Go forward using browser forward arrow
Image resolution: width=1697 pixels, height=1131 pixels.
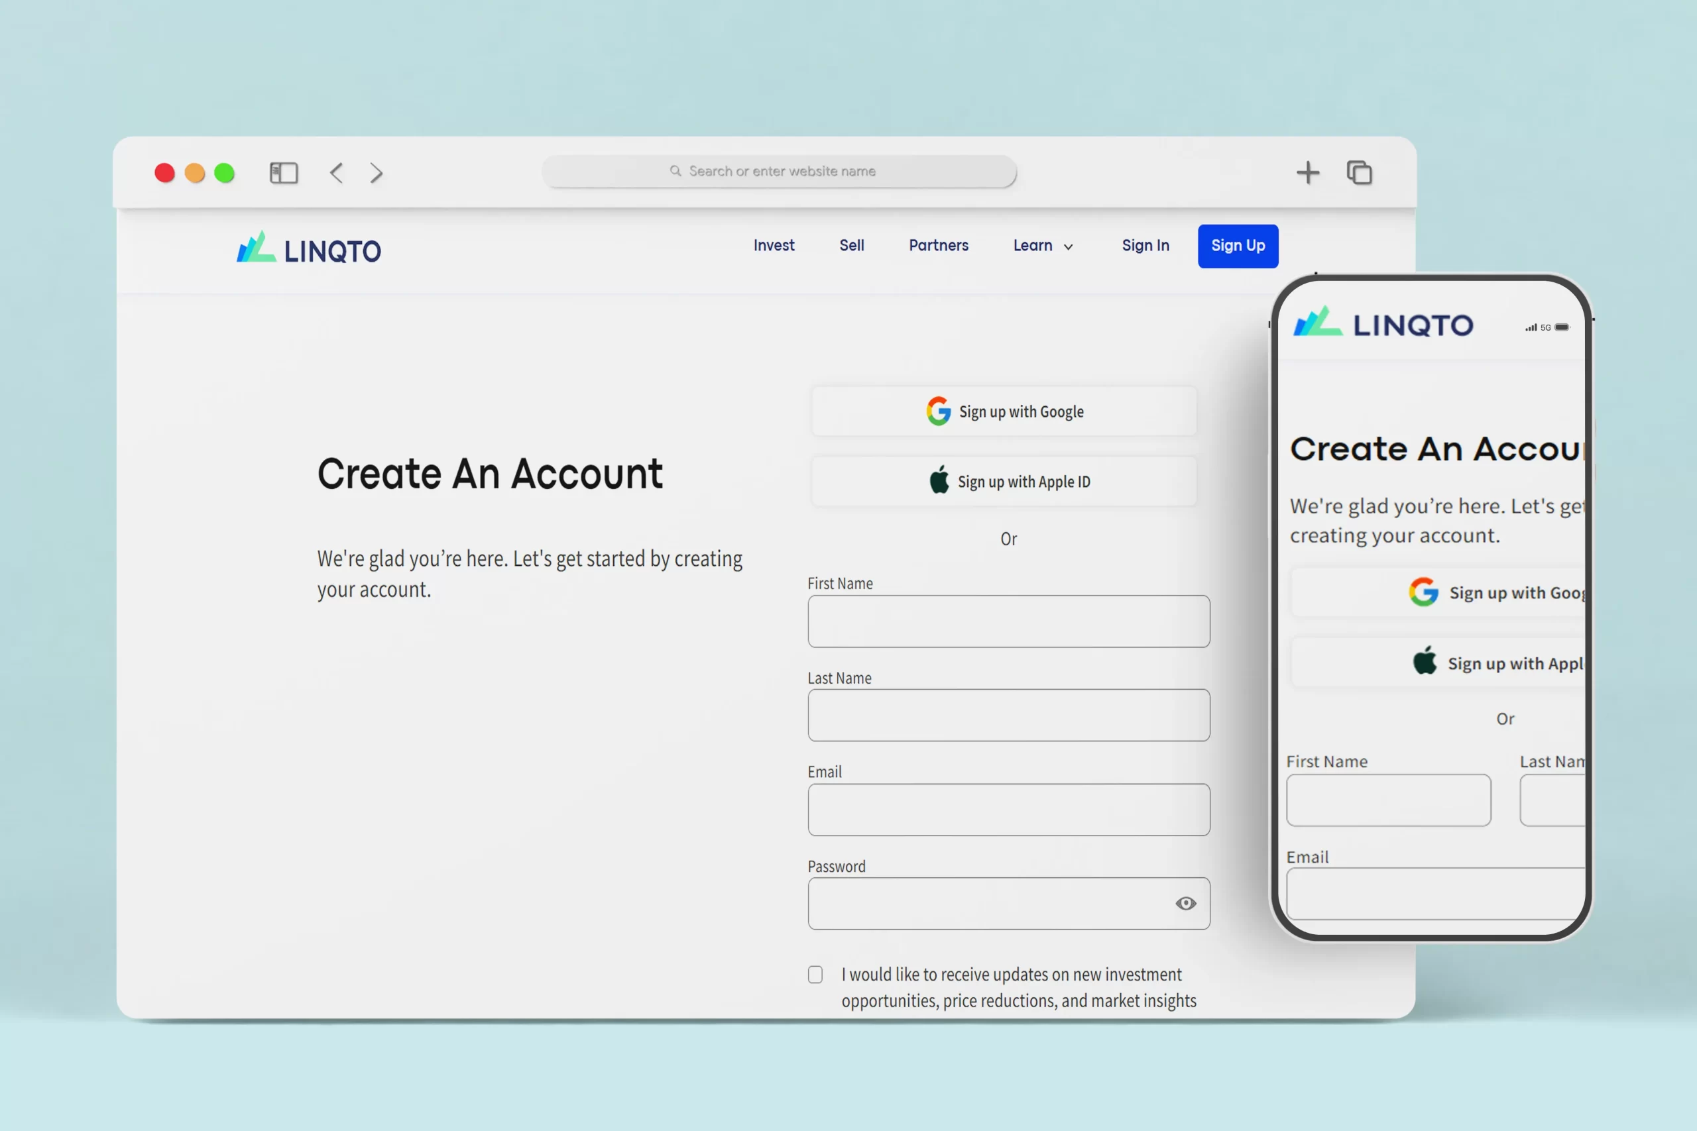point(376,173)
